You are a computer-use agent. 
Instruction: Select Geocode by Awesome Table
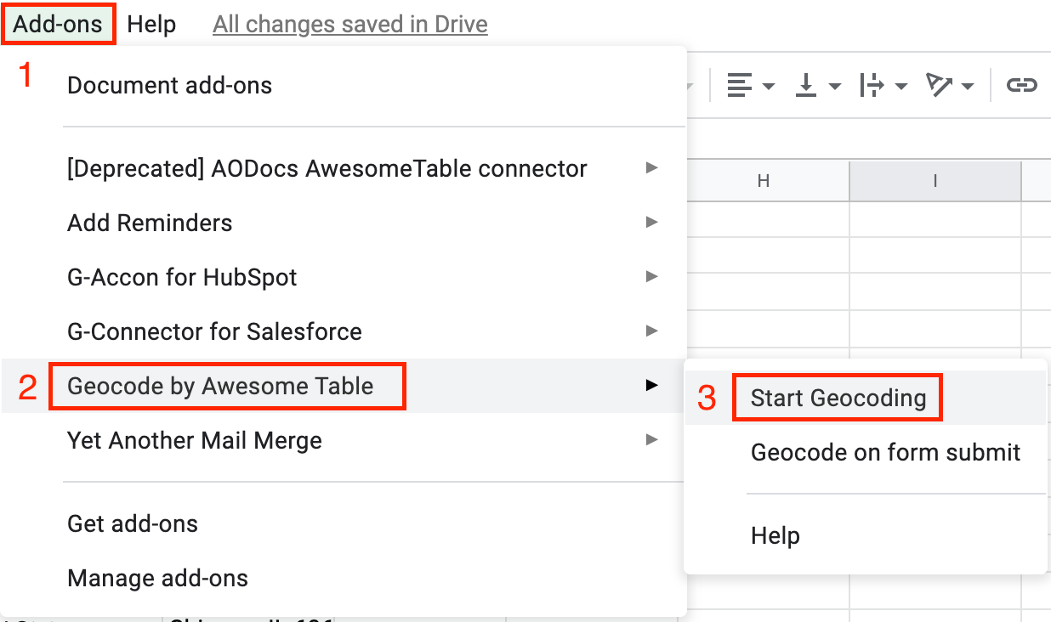pyautogui.click(x=344, y=386)
